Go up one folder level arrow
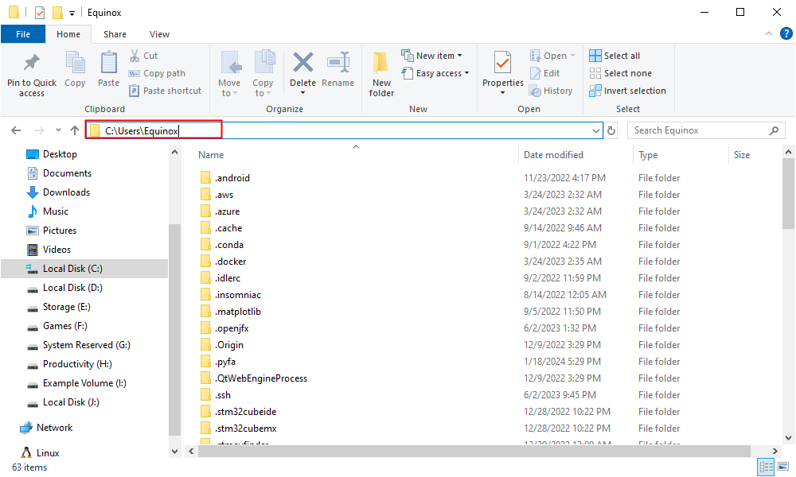796x477 pixels. [75, 130]
